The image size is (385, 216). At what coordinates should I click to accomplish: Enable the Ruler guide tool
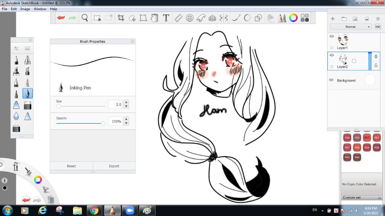(178, 18)
